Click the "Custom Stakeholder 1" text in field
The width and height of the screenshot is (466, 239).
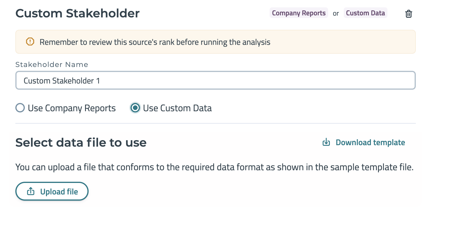click(x=62, y=81)
